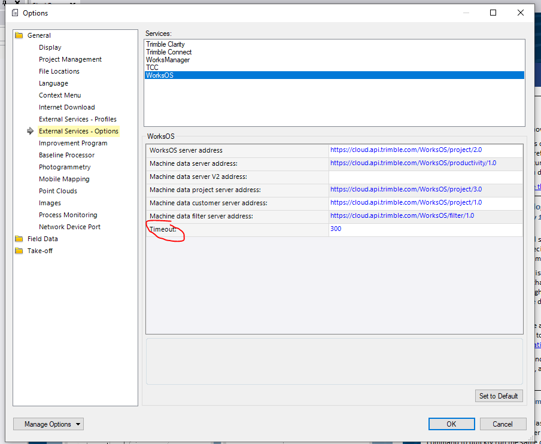Click Machine data filter server address label
The height and width of the screenshot is (444, 541).
202,216
